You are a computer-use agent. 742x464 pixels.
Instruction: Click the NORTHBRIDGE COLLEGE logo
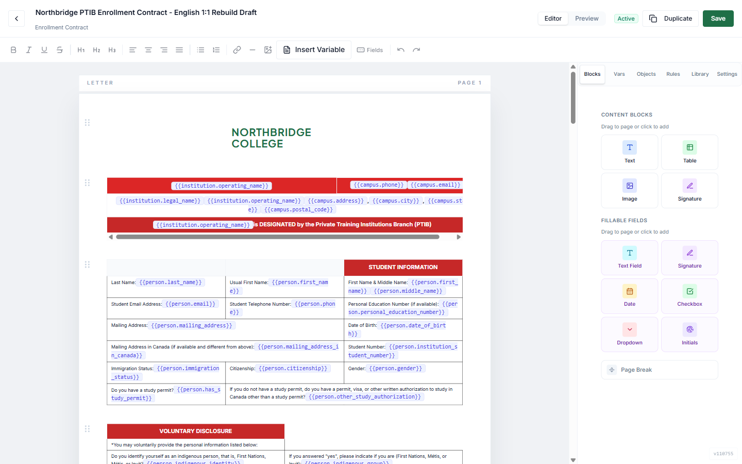(272, 138)
